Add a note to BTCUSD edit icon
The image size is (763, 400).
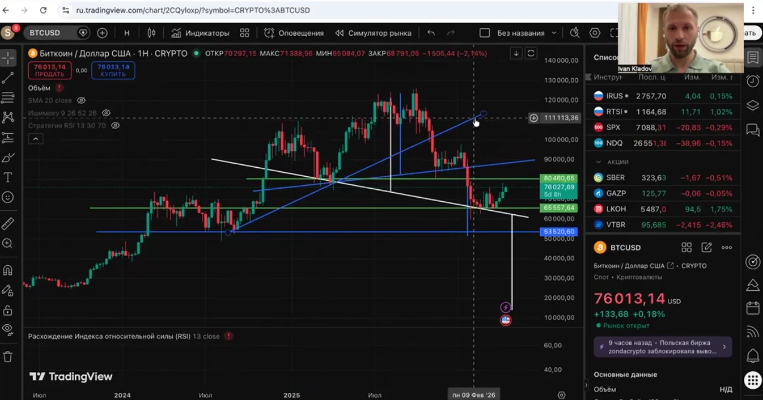click(707, 247)
